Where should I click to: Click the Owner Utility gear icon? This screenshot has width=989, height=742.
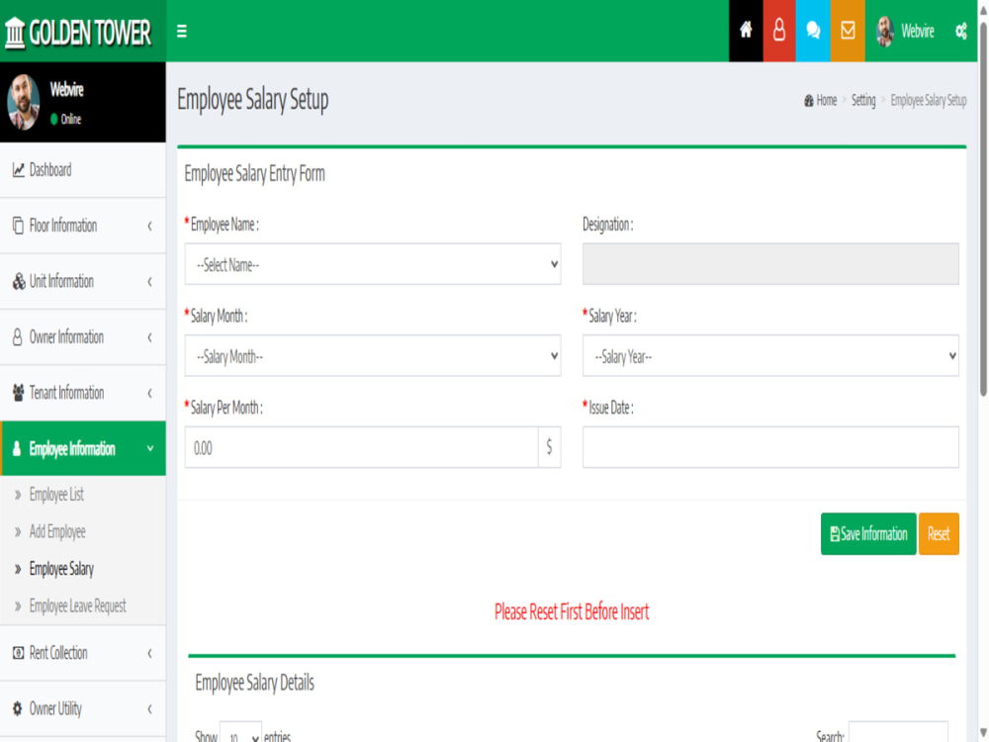(x=18, y=708)
